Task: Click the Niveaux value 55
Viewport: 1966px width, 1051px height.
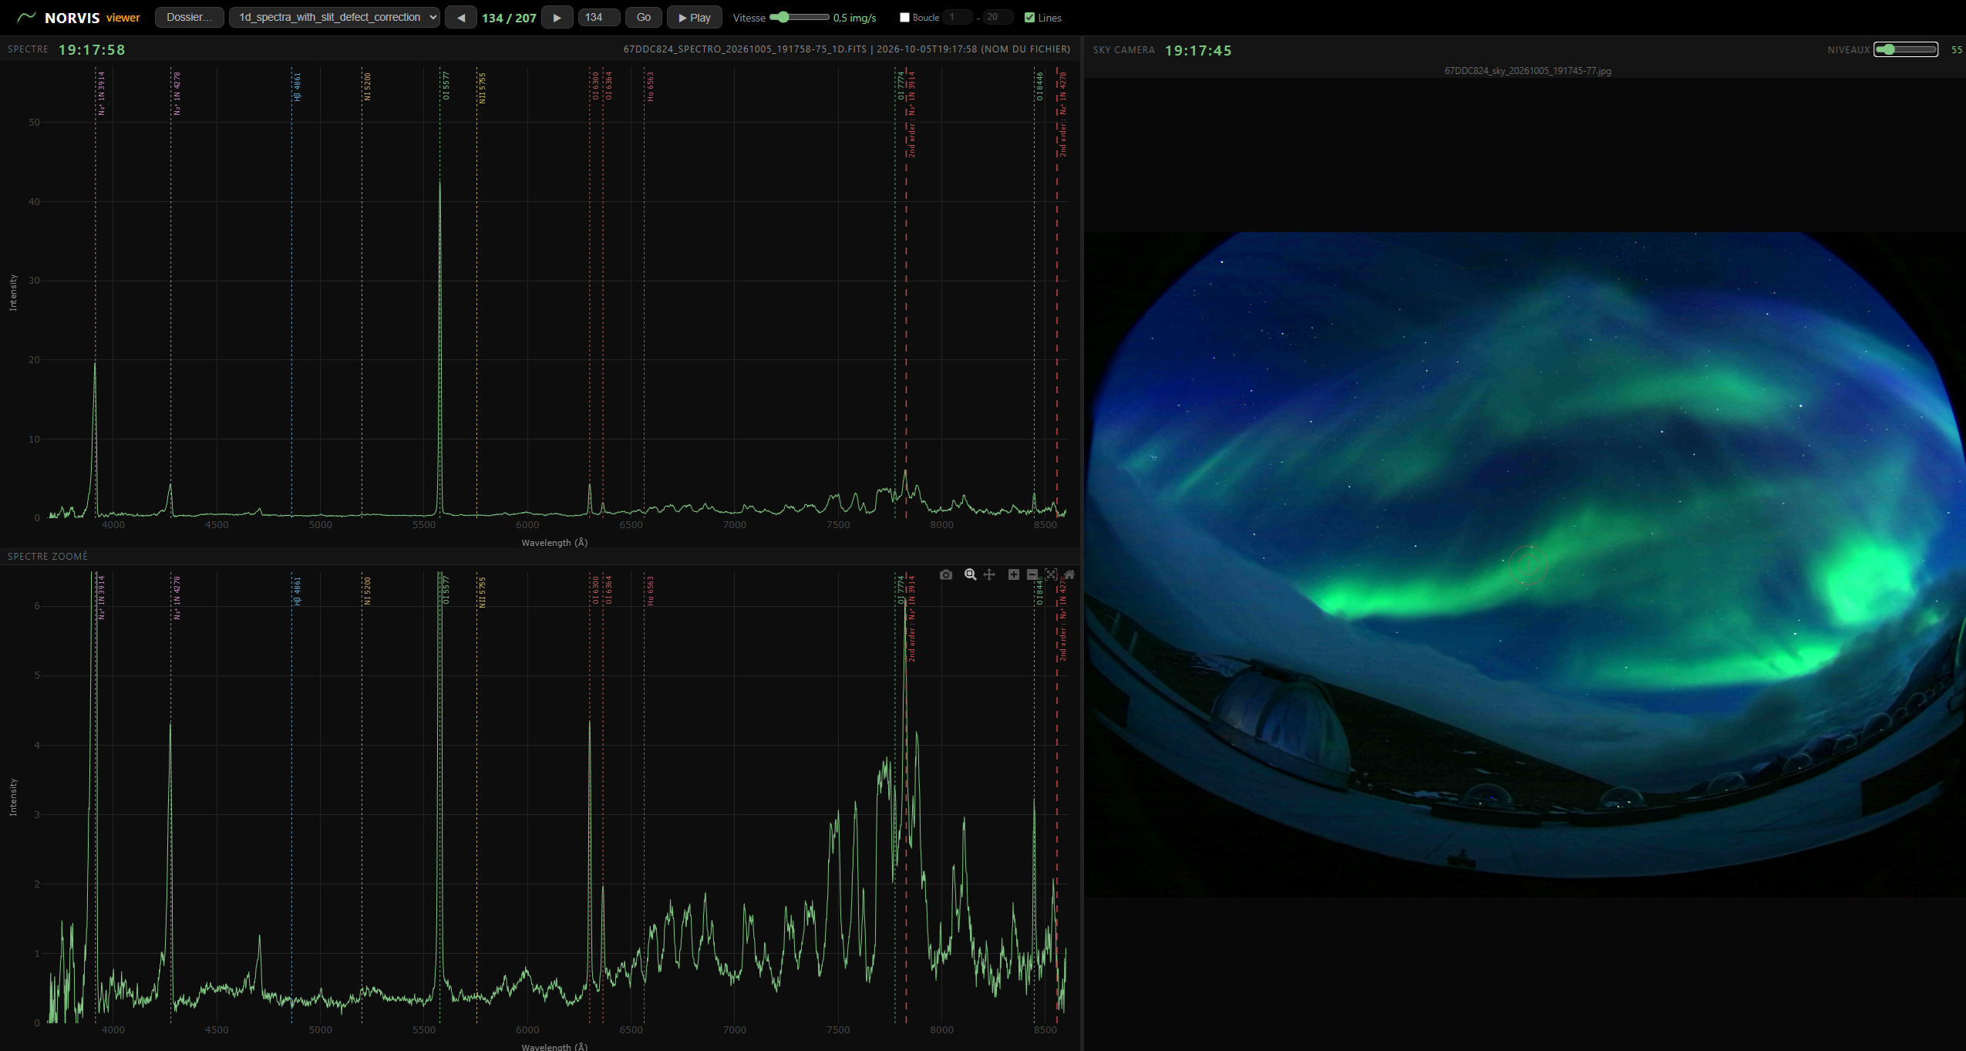Action: tap(1956, 50)
